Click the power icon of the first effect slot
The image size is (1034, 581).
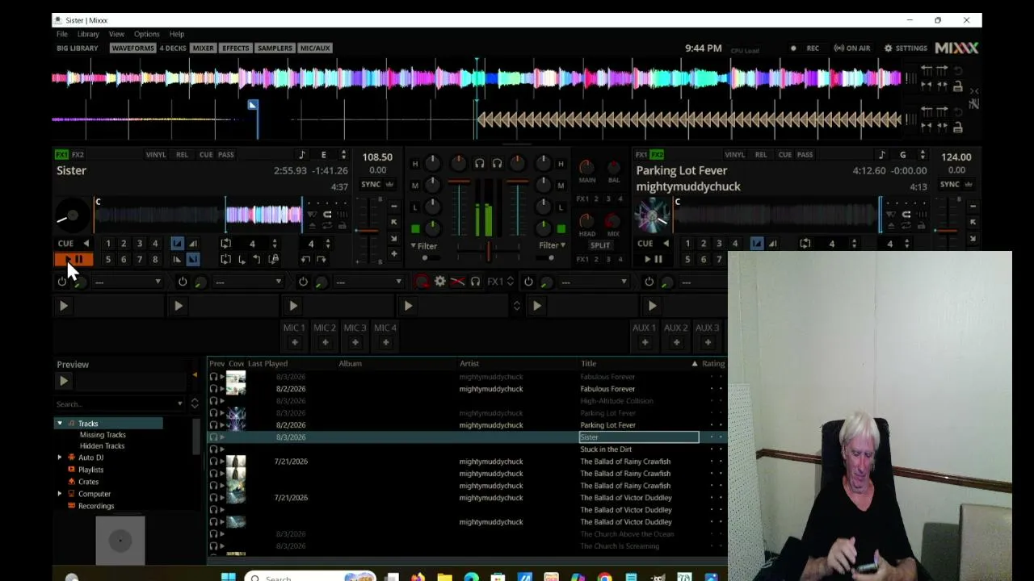click(62, 282)
